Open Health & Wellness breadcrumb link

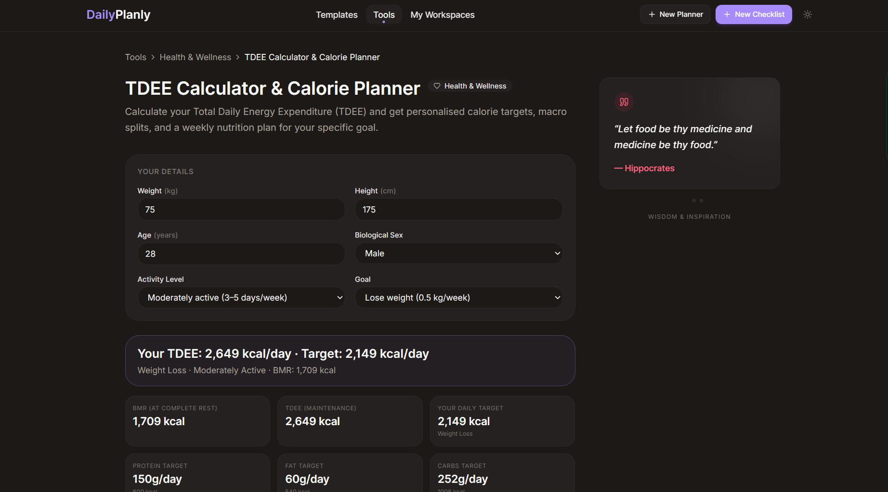pyautogui.click(x=196, y=57)
